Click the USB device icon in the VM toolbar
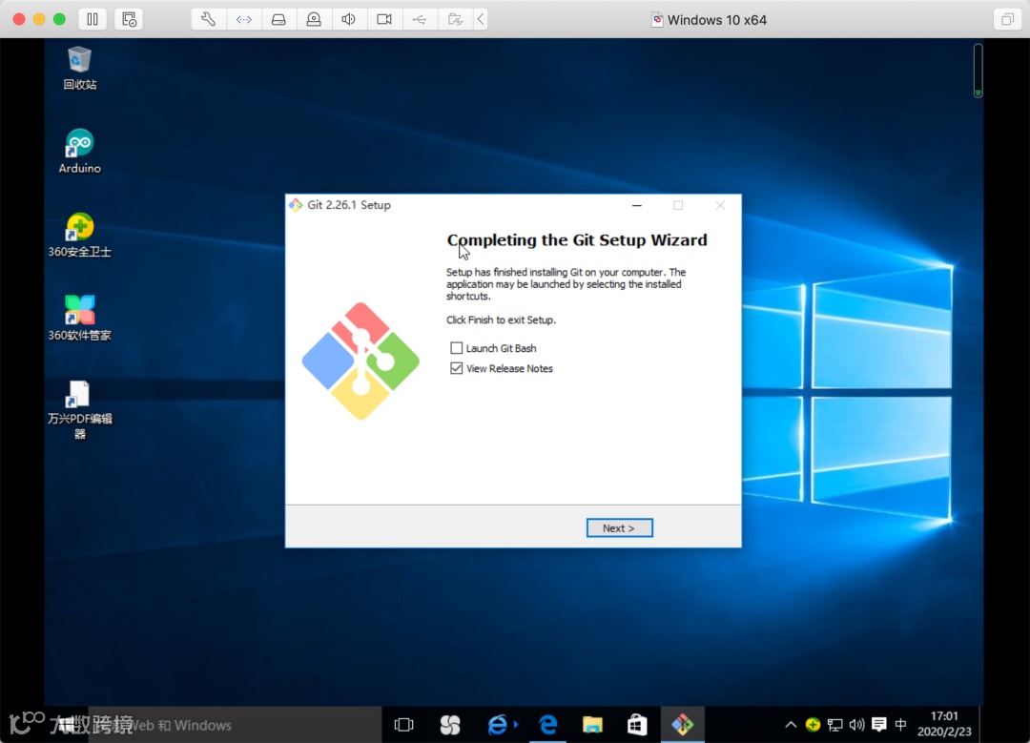The image size is (1030, 743). point(420,19)
